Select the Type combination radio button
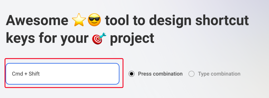Screen dimensions: 269x98 pos(192,74)
